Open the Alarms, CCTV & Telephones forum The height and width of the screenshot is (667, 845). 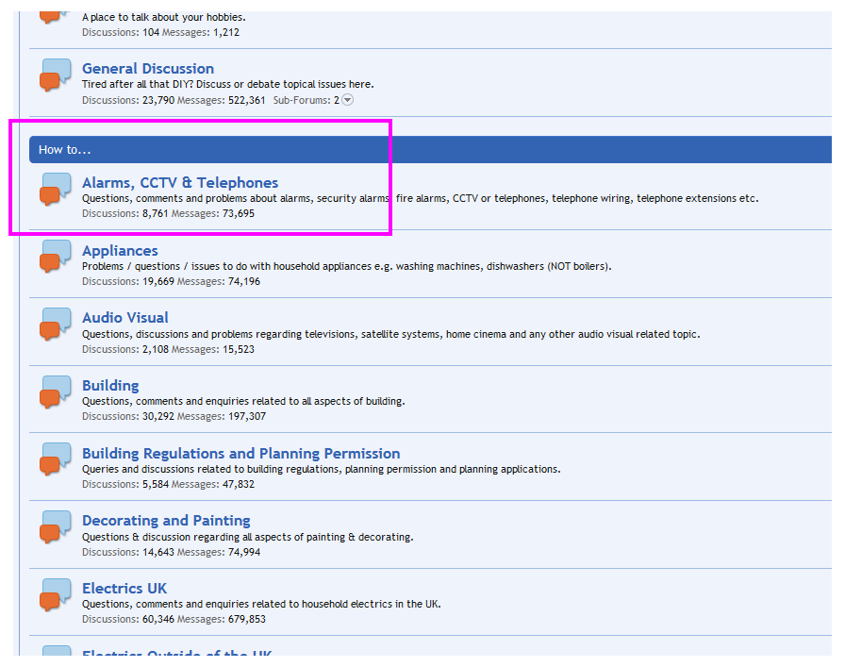(x=180, y=183)
